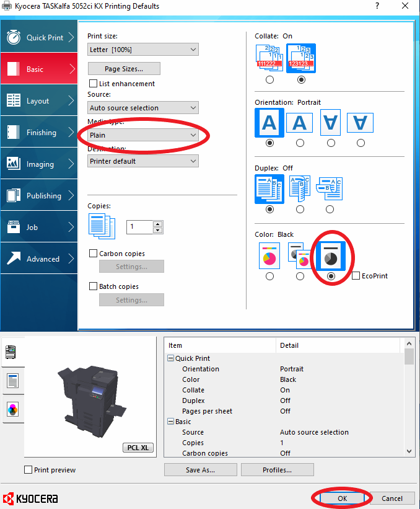Select the Collate Off radio button
Screen dimensions: 420x509
269,79
